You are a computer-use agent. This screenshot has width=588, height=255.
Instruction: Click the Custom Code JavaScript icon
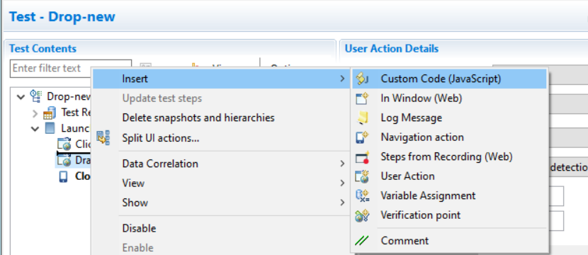pyautogui.click(x=362, y=79)
